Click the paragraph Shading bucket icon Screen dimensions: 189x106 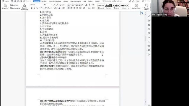pos(89,8)
